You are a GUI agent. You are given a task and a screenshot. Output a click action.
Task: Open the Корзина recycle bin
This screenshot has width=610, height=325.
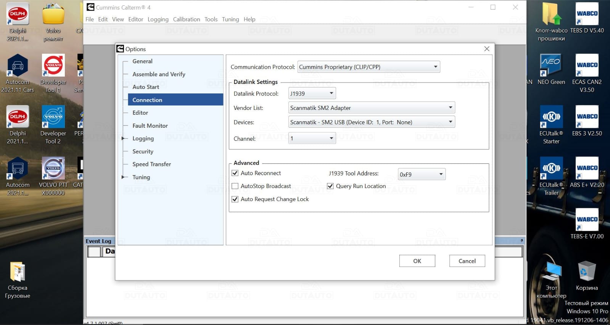586,272
